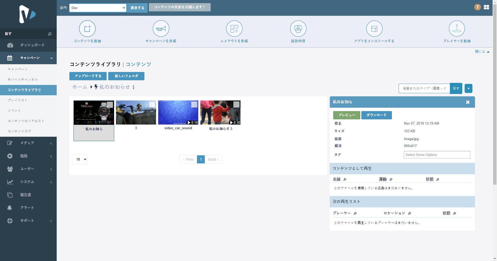The image size is (497, 261).
Task: Click the レイアウトを作成 icon
Action: (234, 29)
